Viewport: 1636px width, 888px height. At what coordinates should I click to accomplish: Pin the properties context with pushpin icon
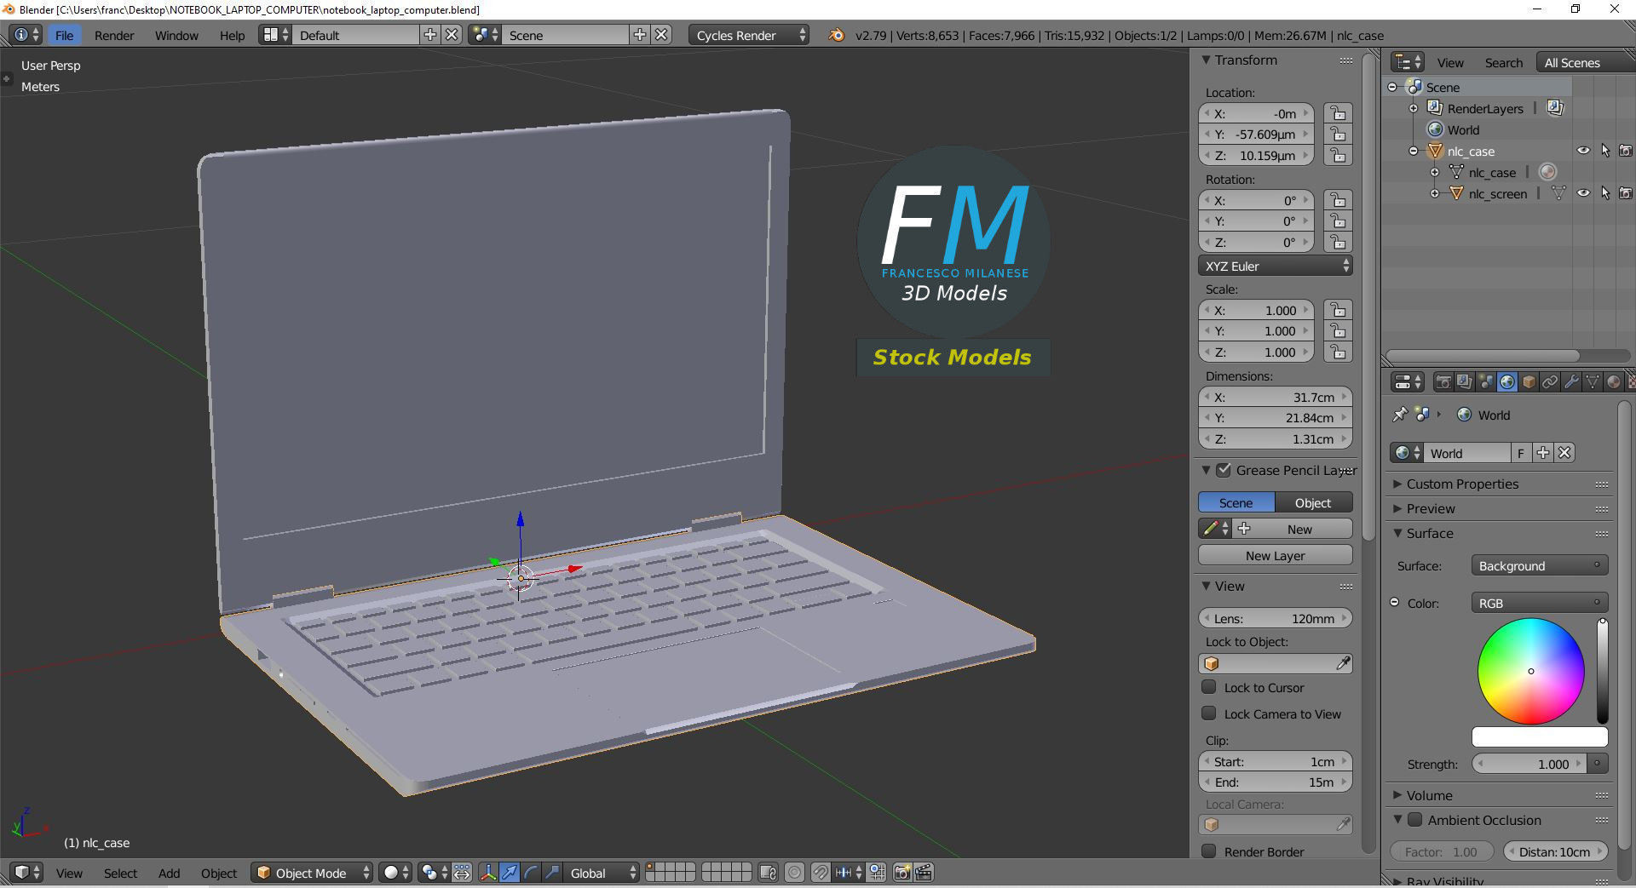click(x=1399, y=415)
